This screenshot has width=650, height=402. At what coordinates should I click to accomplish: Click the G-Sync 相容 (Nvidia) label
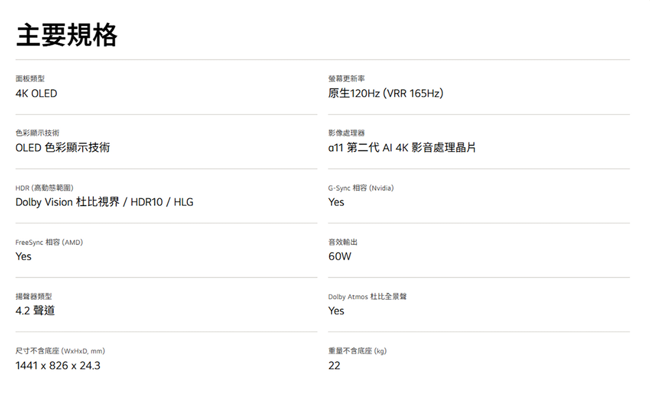point(360,188)
